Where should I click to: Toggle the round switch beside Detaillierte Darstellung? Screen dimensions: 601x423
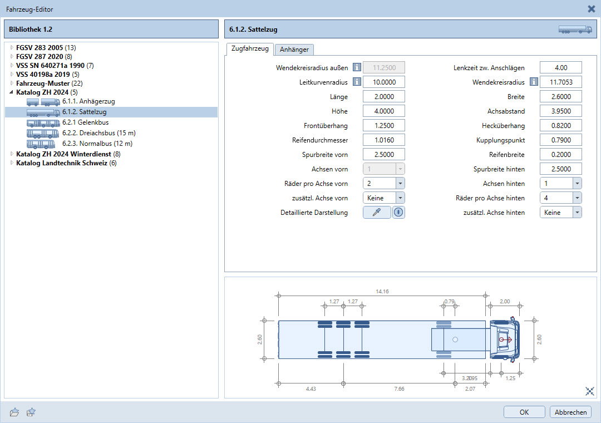point(398,212)
